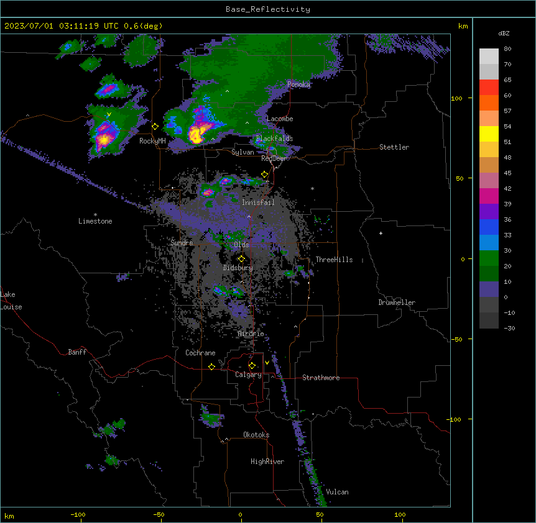Click the yellow diamond marker above Calgary label
536x523 pixels.
click(x=252, y=366)
